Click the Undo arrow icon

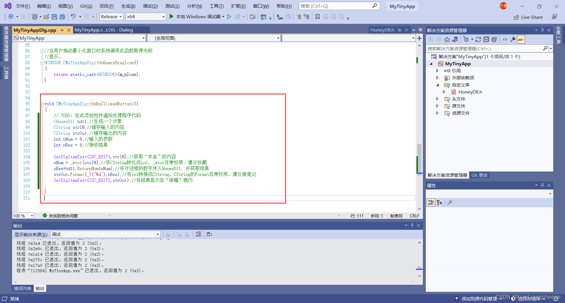tap(73, 16)
